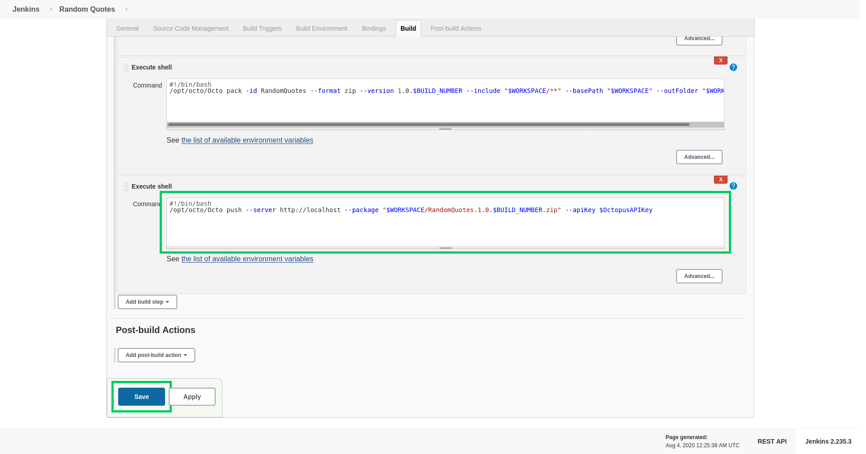Delete the first Execute shell build step
The width and height of the screenshot is (866, 454).
(x=720, y=60)
